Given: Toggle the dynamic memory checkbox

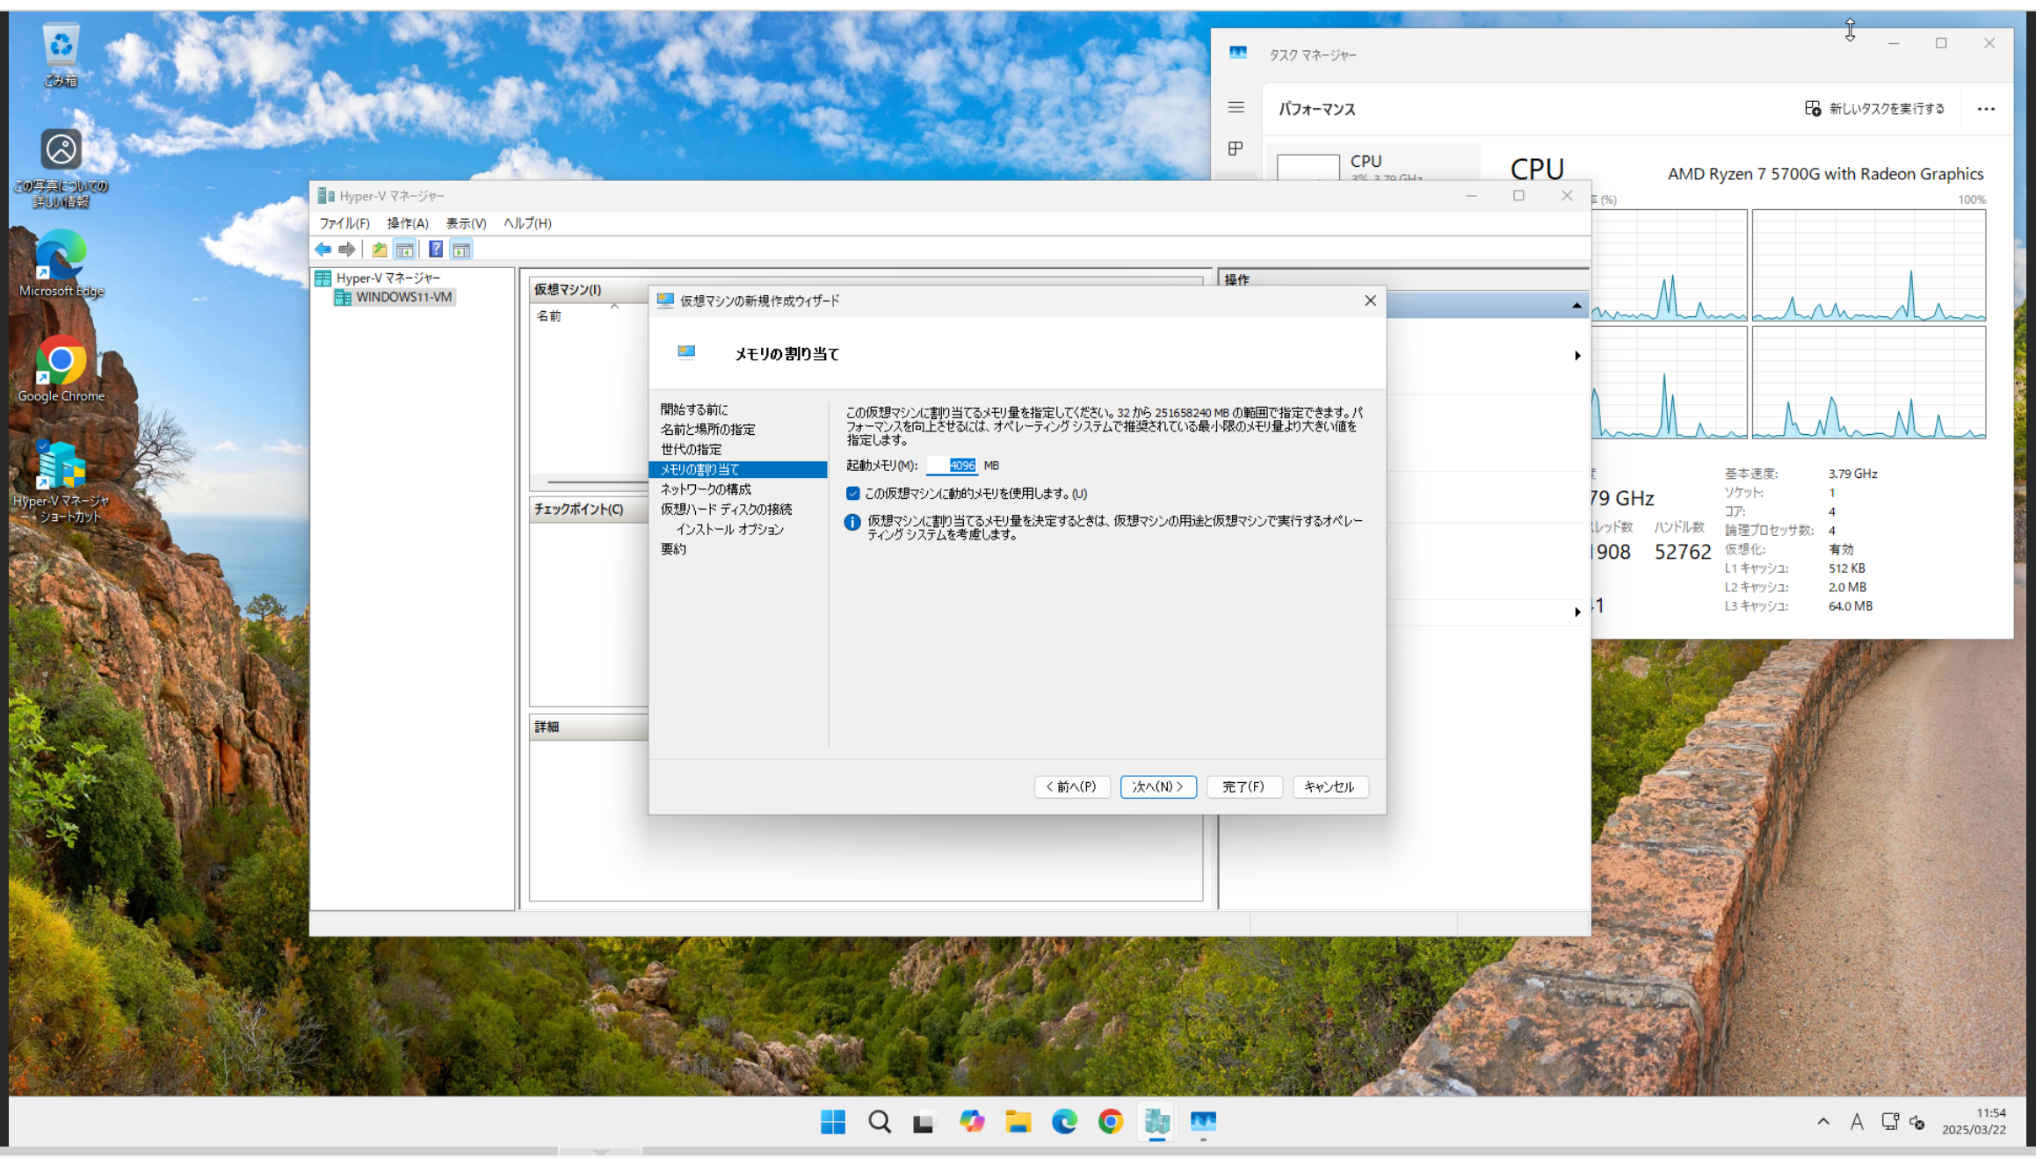Looking at the screenshot, I should pyautogui.click(x=852, y=494).
